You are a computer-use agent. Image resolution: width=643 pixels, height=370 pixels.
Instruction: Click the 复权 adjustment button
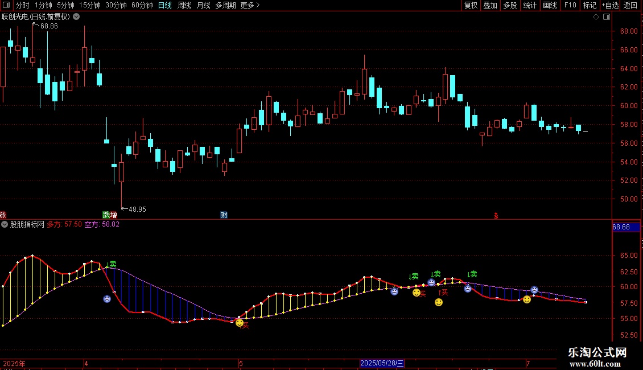click(x=471, y=5)
